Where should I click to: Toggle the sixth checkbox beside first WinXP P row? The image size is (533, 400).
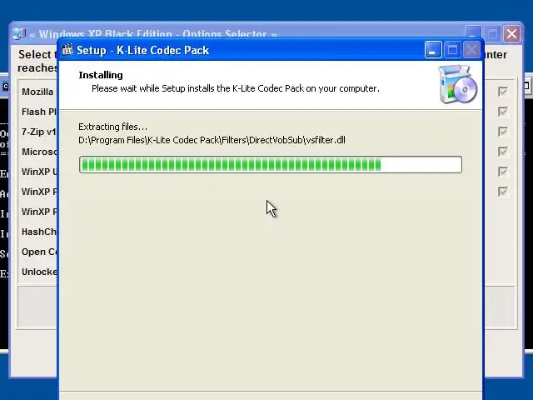point(503,192)
